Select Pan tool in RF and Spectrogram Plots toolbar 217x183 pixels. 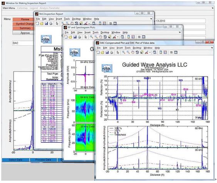[x=101, y=37]
